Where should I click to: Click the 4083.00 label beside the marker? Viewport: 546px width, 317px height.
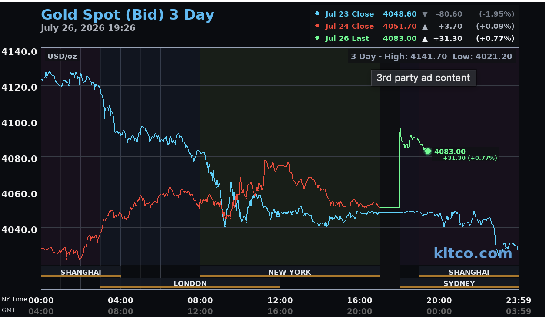pos(449,152)
